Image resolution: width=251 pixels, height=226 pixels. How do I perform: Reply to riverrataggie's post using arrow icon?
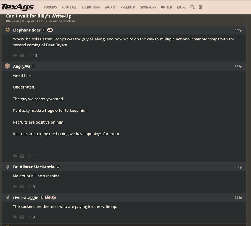pos(15,217)
